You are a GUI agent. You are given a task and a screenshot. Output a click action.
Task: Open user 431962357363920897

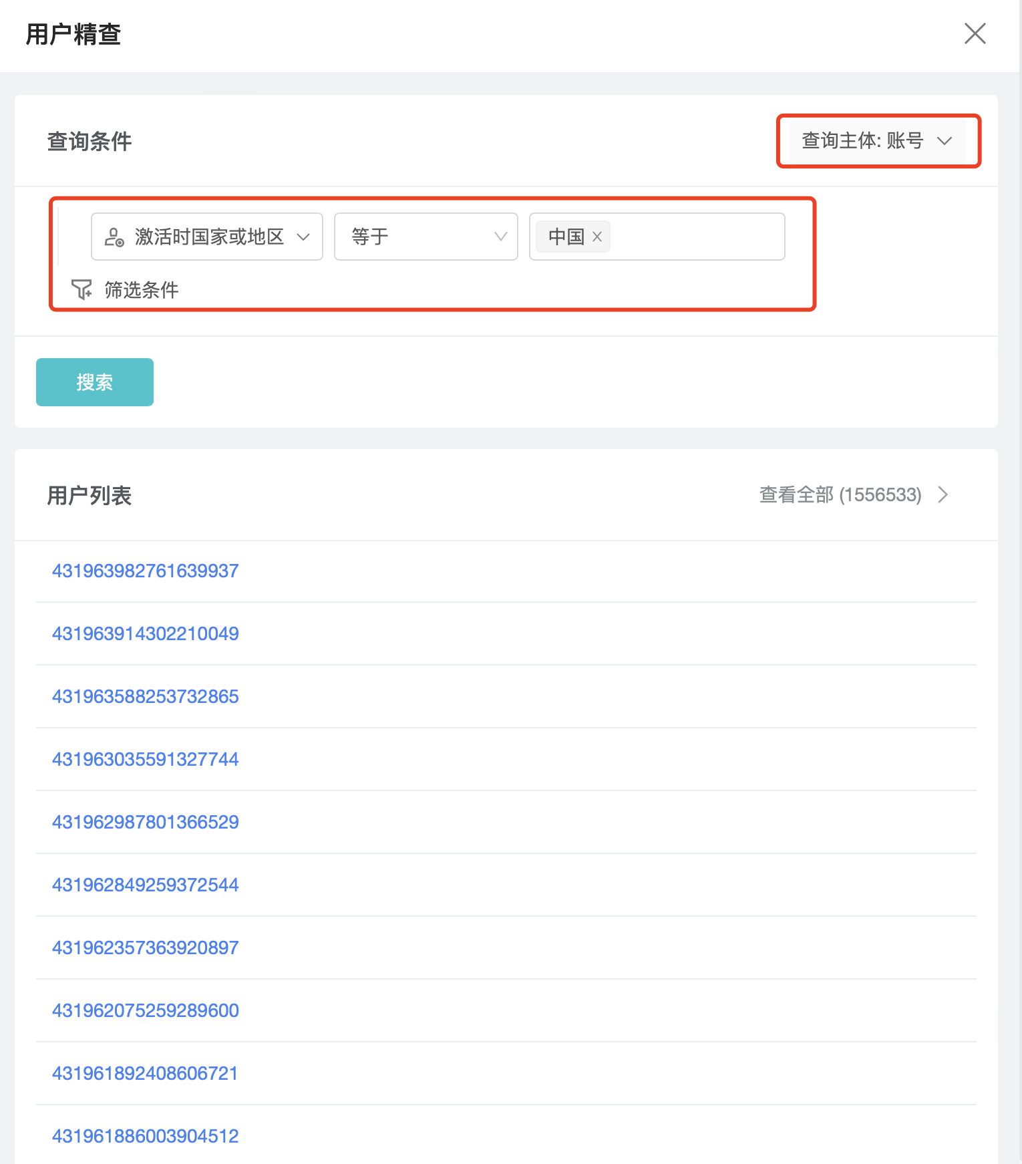tap(145, 948)
